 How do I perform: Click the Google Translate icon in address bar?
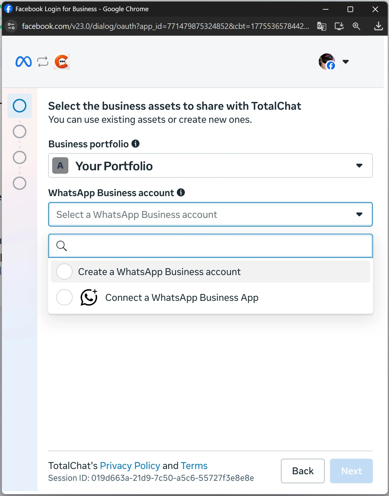pos(322,26)
